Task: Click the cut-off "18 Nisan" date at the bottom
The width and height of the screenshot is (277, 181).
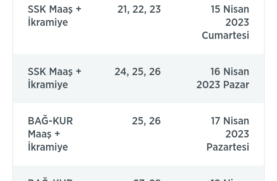Action: coord(230,179)
